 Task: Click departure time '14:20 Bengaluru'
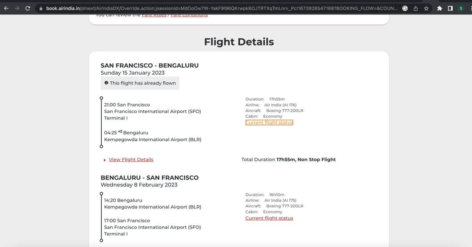[123, 200]
